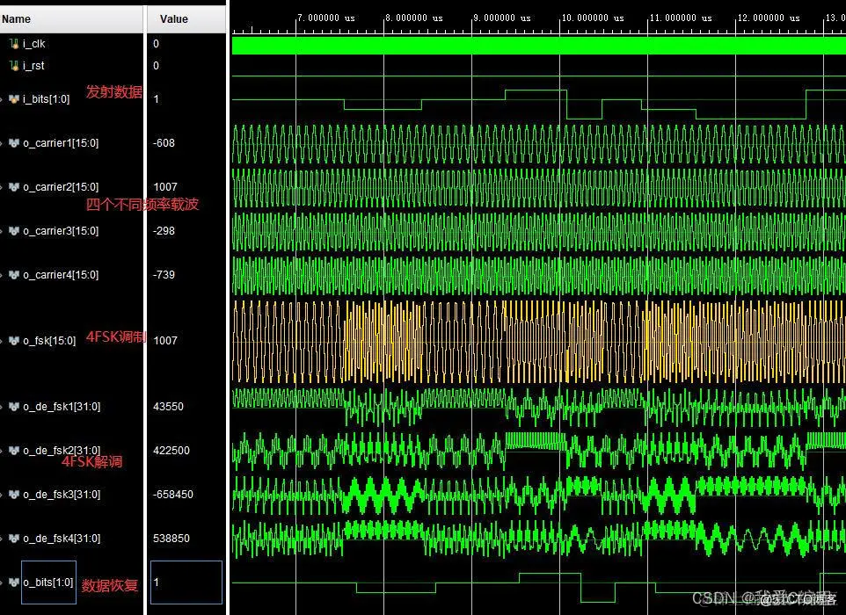Click the o_carrier1[15:0] bus icon
This screenshot has width=846, height=615.
[14, 143]
